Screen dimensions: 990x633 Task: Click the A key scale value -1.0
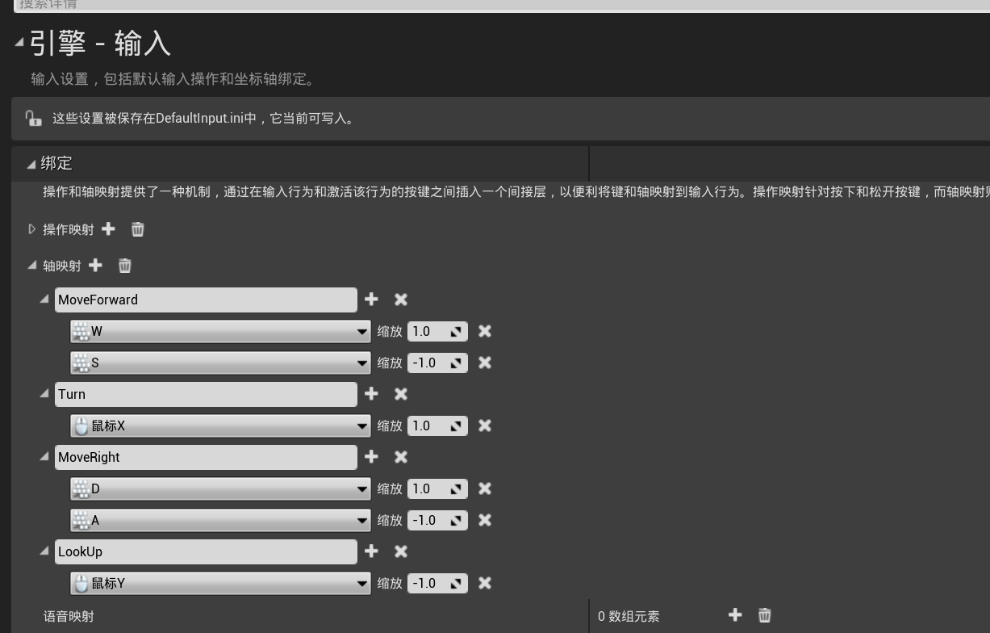pyautogui.click(x=437, y=520)
